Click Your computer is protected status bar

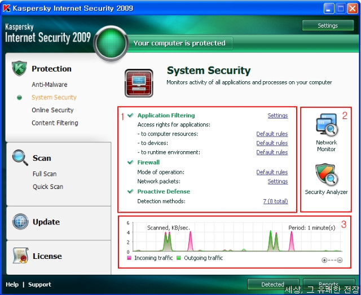pyautogui.click(x=180, y=43)
